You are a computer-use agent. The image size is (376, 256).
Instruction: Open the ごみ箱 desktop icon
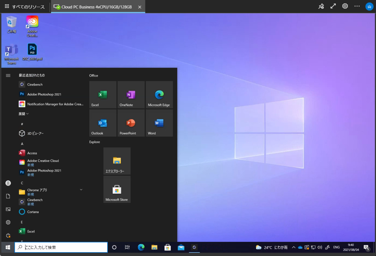point(12,25)
